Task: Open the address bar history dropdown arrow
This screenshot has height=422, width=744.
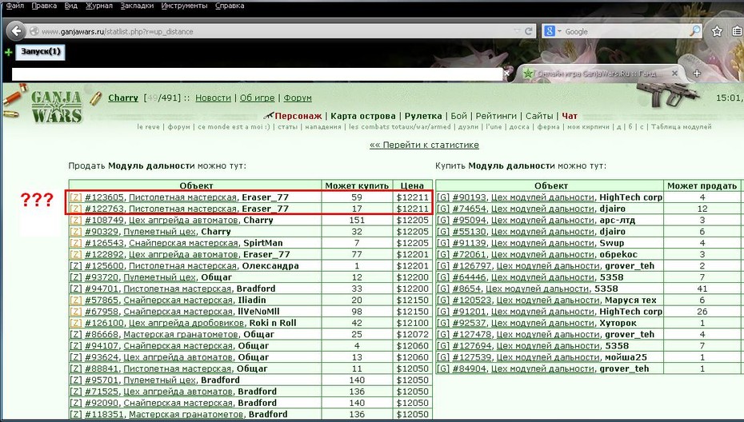Action: click(x=517, y=31)
